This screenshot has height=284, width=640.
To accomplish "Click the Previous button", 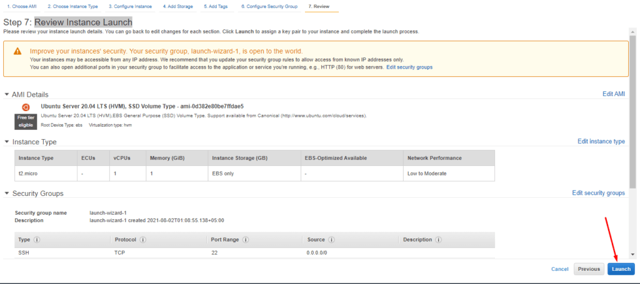I will tap(589, 269).
